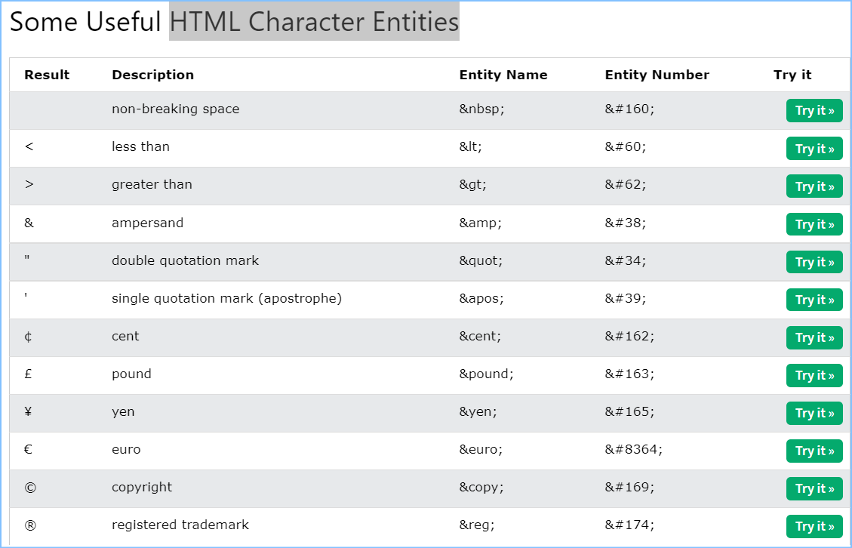Click the &#8364; entity number cell
Viewport: 852px width, 548px height.
[x=633, y=449]
